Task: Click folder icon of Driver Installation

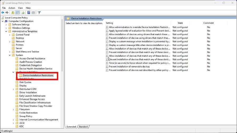Action: (x=17, y=92)
